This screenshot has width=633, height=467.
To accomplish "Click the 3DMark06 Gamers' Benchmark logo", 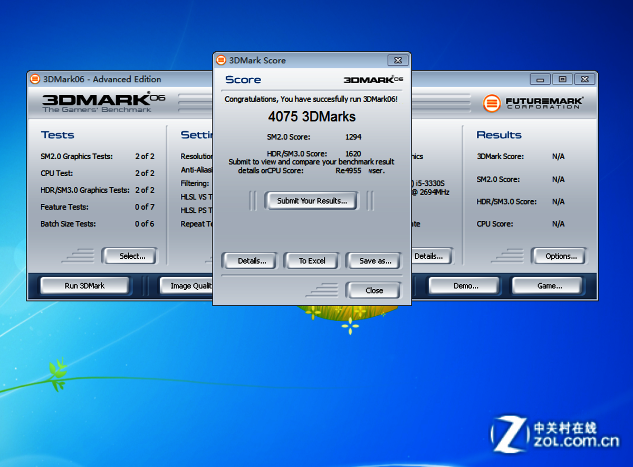I will point(103,102).
